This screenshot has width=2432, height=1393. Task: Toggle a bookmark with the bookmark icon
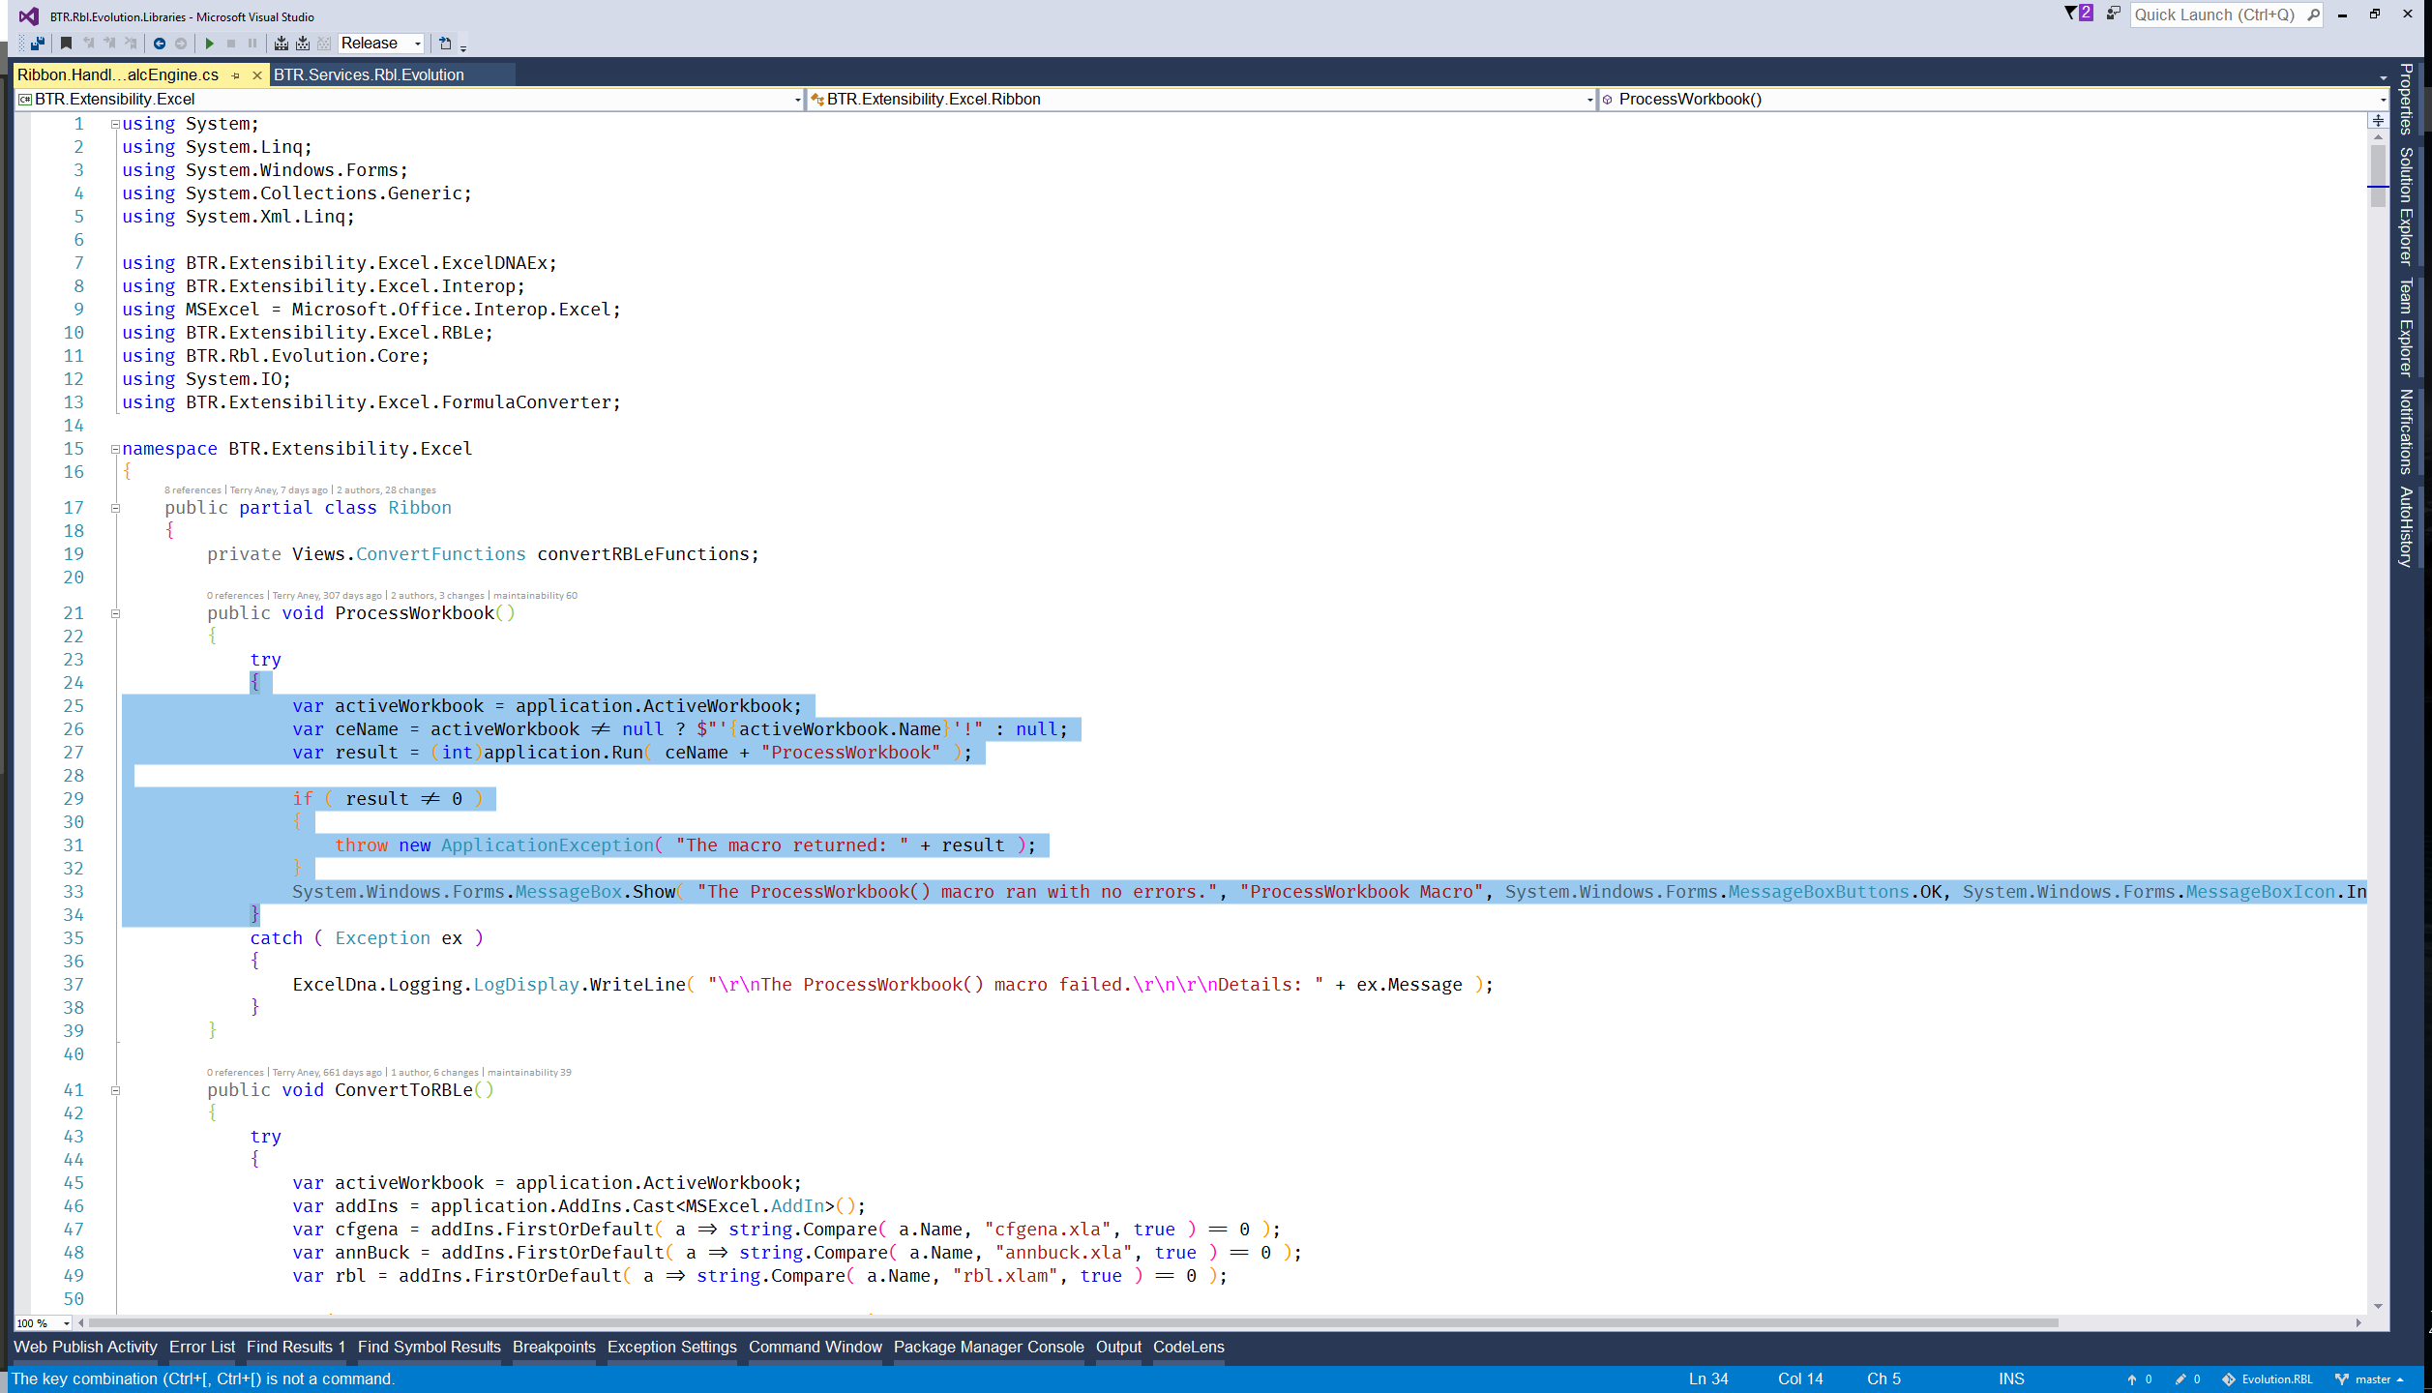pos(66,43)
